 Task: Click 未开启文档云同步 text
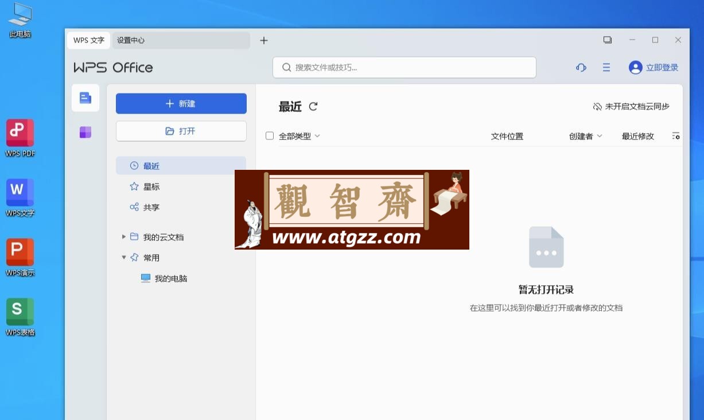click(x=637, y=107)
